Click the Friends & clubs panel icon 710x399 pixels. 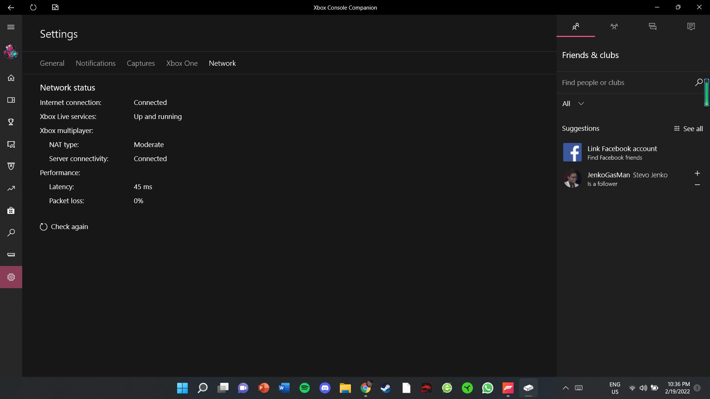(575, 26)
